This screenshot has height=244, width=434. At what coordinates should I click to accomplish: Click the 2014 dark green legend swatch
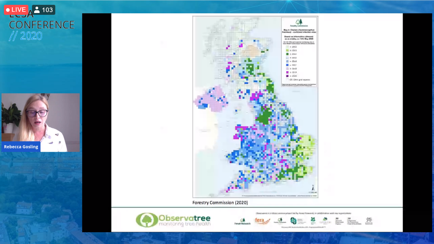click(x=287, y=54)
